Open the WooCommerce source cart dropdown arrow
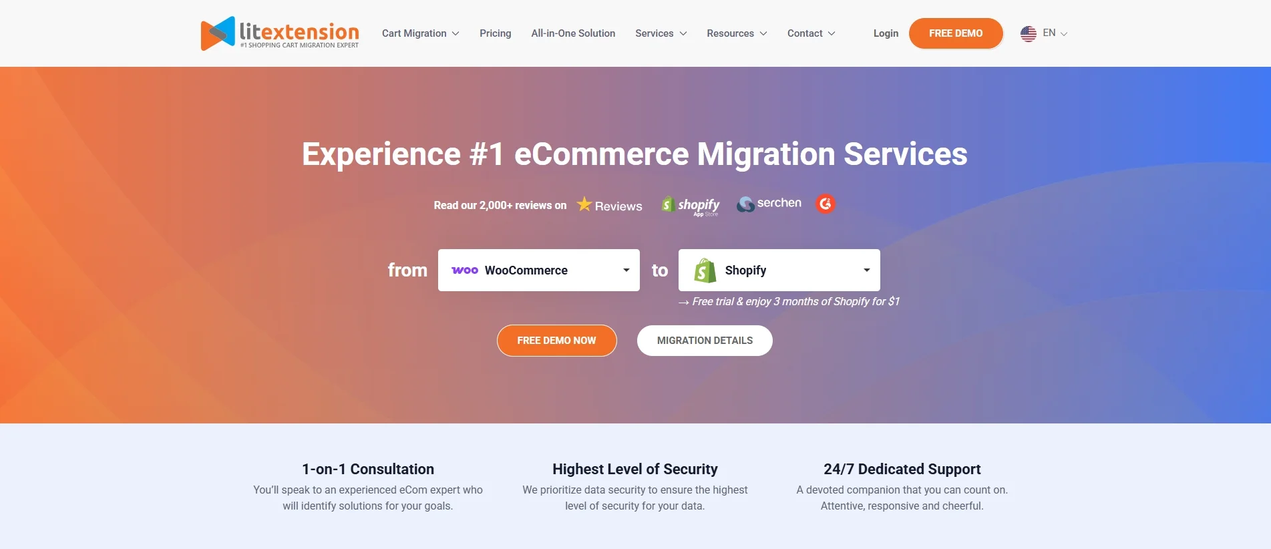Screen dimensions: 1271x549 pyautogui.click(x=626, y=270)
